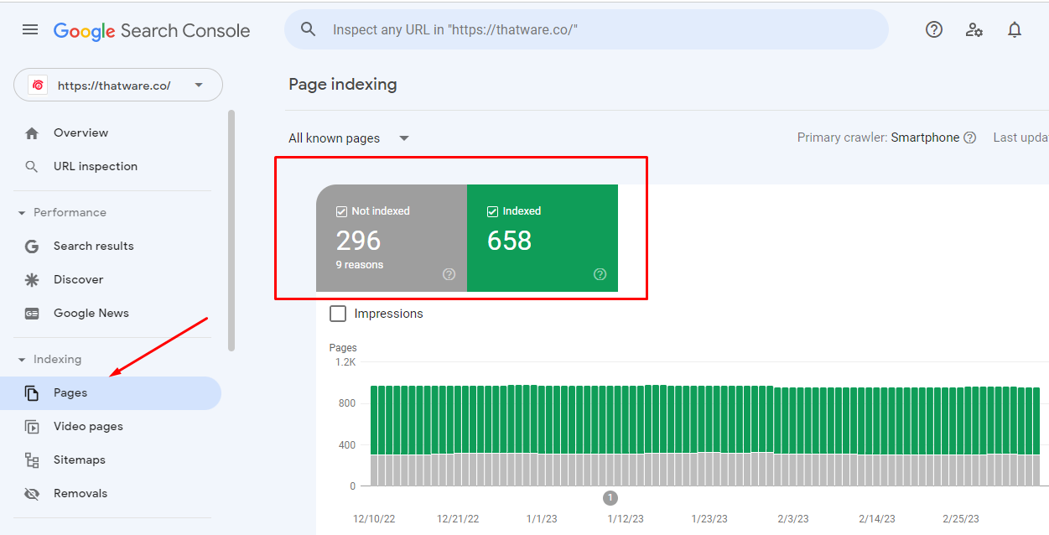The width and height of the screenshot is (1049, 535).
Task: Open the hamburger main menu
Action: [x=30, y=30]
